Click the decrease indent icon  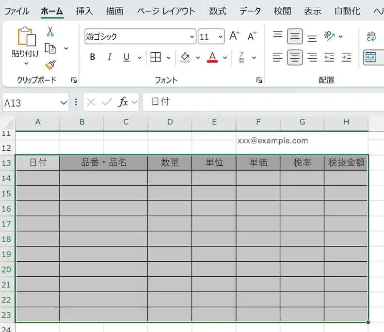(329, 58)
